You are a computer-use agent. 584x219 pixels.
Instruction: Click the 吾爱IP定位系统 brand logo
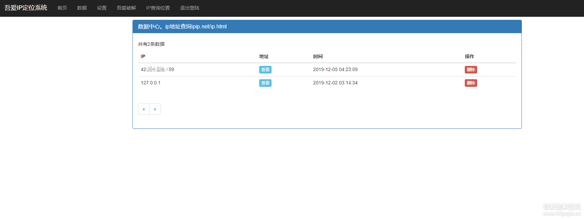click(x=26, y=8)
